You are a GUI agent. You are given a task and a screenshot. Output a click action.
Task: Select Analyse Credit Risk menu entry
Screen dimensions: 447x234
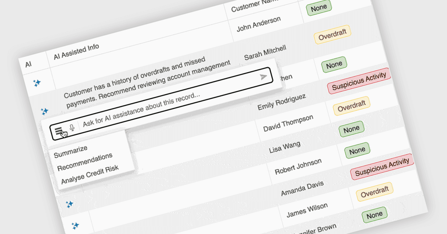(90, 174)
